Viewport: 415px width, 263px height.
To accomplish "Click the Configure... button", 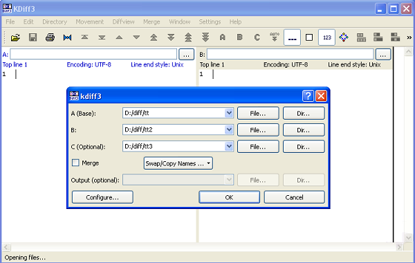I will (102, 197).
